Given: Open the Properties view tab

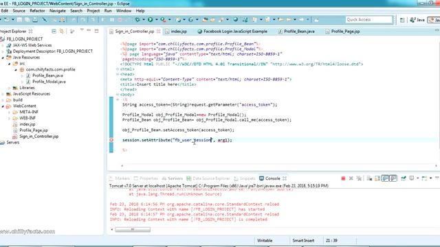Looking at the screenshot, I should pyautogui.click(x=146, y=178).
